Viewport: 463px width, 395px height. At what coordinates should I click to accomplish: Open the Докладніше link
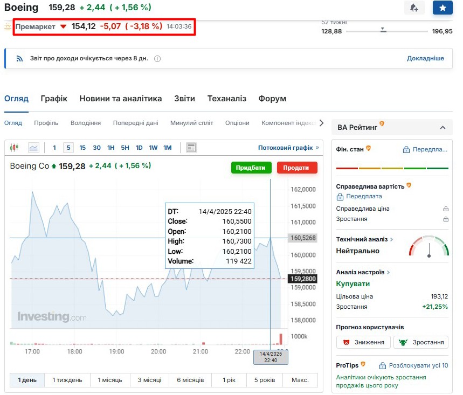click(x=425, y=58)
